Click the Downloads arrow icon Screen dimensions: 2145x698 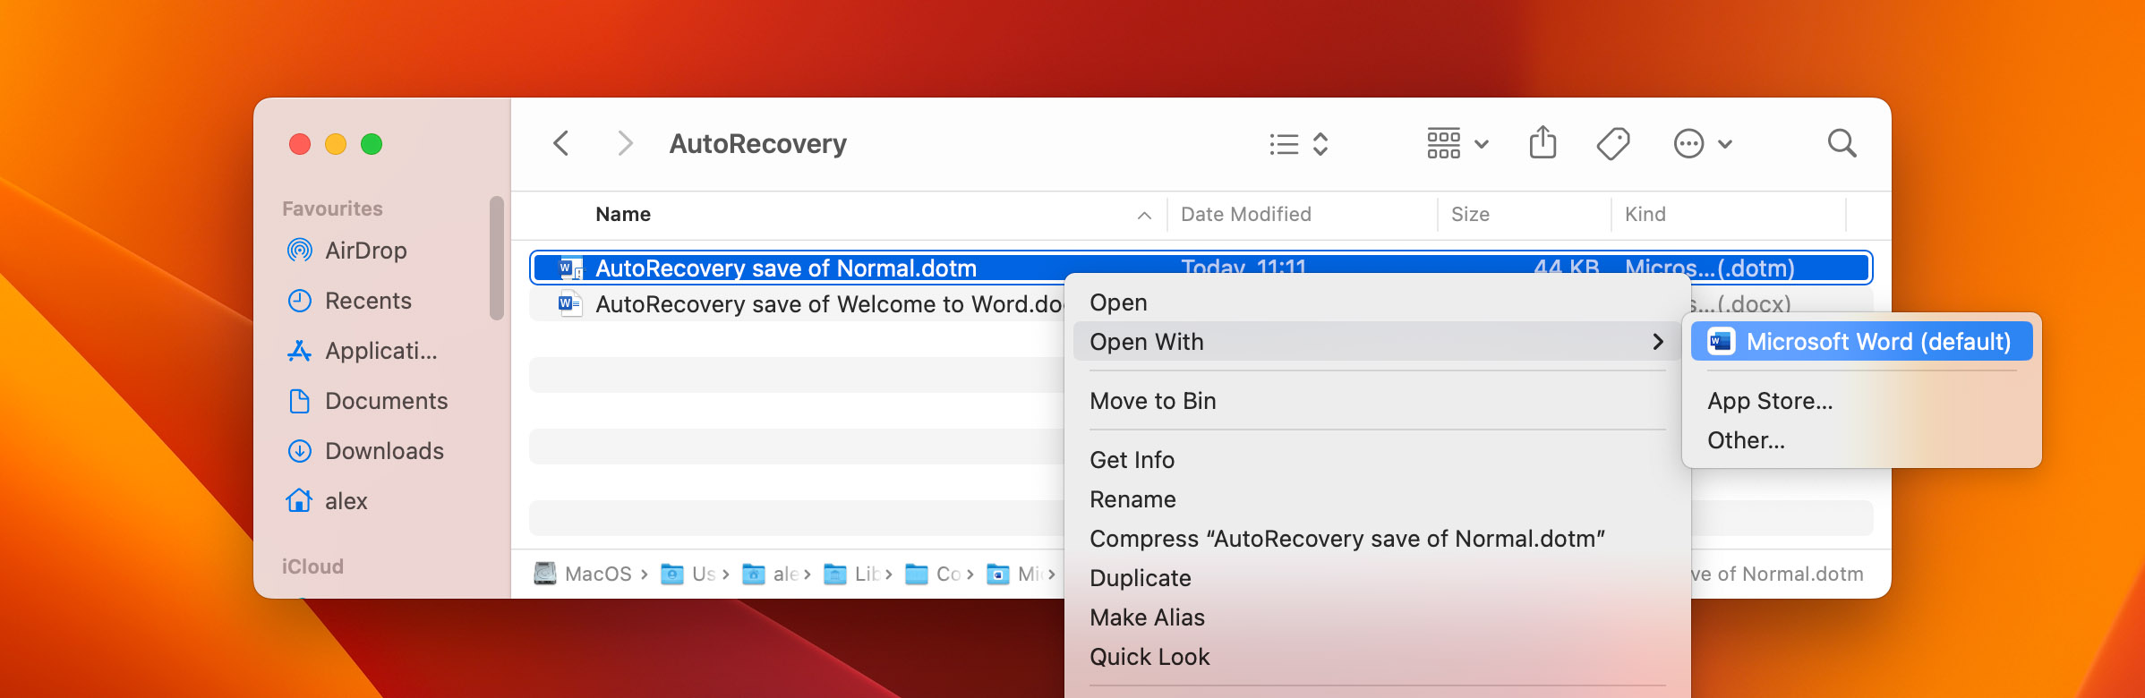point(299,451)
